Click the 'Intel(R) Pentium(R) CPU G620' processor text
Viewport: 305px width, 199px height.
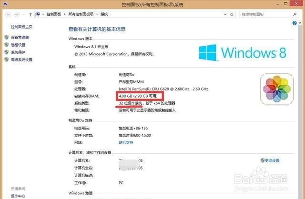144,89
